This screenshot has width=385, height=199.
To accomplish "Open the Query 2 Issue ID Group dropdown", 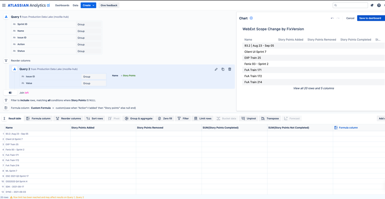I will coord(94,77).
